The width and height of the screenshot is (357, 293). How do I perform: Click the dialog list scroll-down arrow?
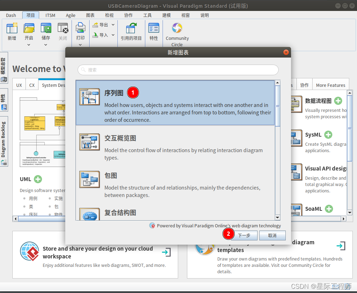pyautogui.click(x=278, y=217)
